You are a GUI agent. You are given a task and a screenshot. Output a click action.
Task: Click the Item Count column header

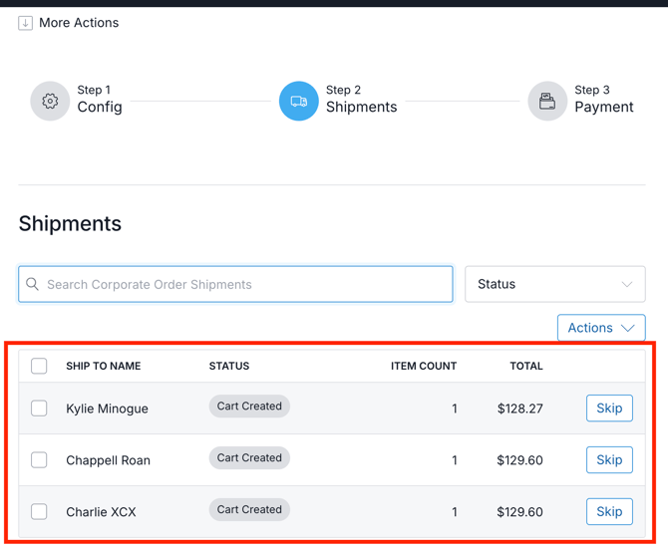coord(424,366)
